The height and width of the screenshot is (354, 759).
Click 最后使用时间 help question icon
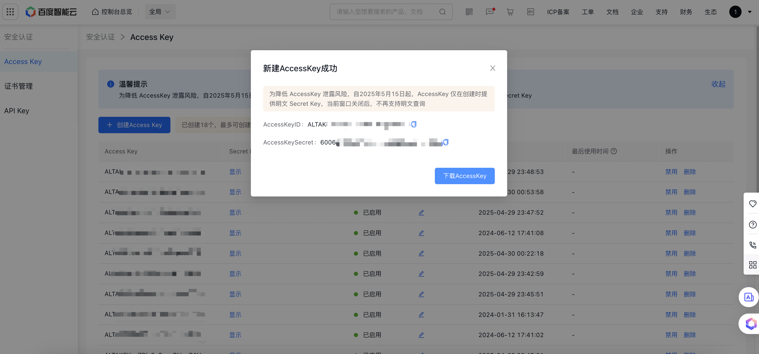pos(613,151)
